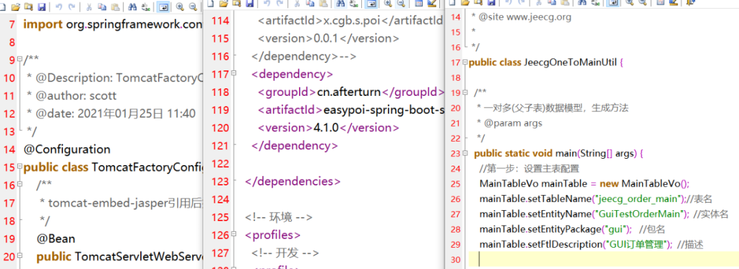Collapse JeecgOneToMainUtil class fold at line 17
739x269 pixels.
pyautogui.click(x=465, y=62)
